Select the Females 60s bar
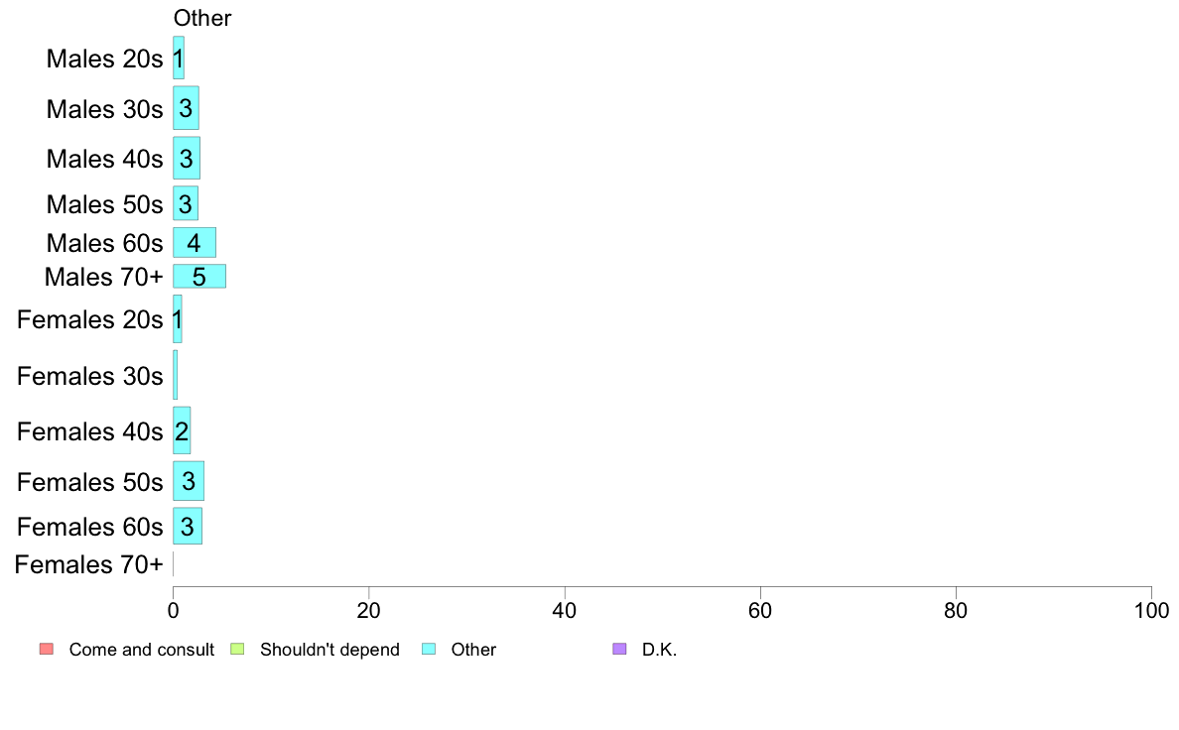1179x730 pixels. point(188,526)
